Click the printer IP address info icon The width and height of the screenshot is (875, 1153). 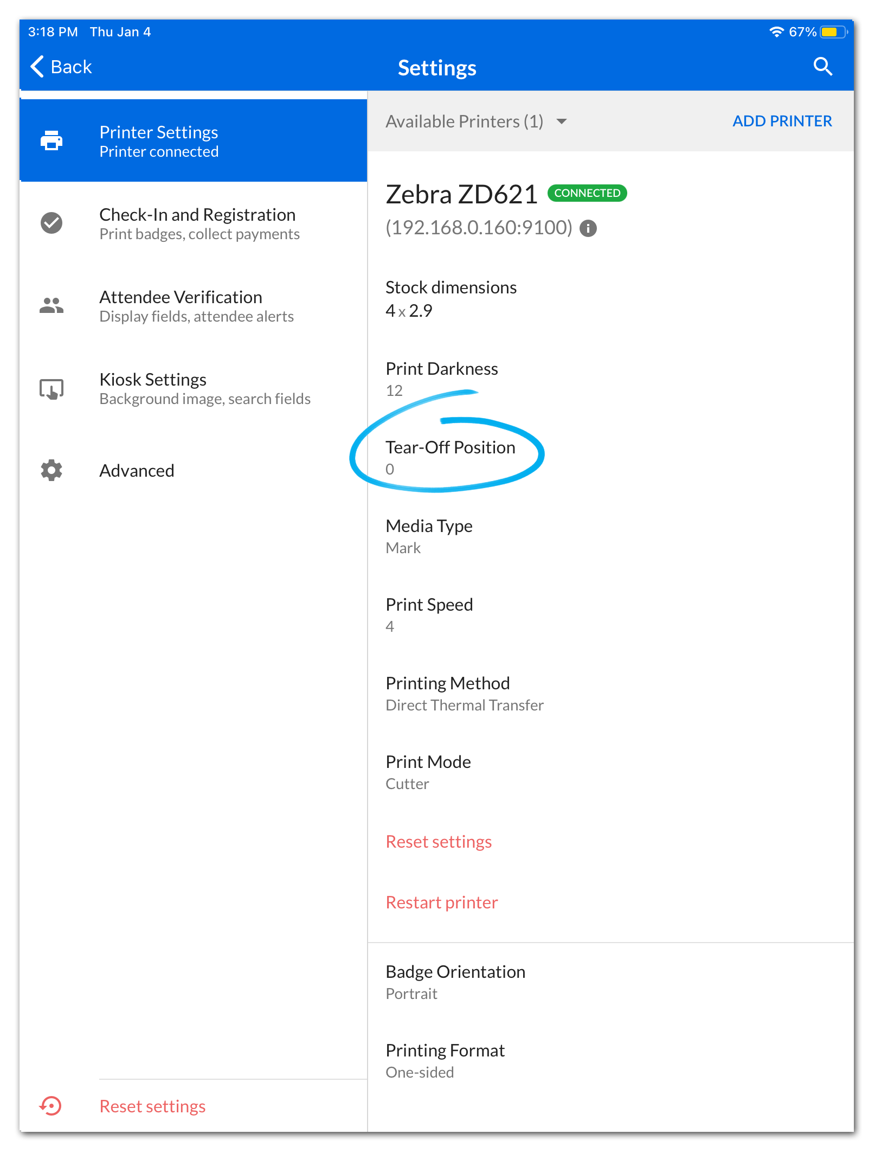[588, 228]
